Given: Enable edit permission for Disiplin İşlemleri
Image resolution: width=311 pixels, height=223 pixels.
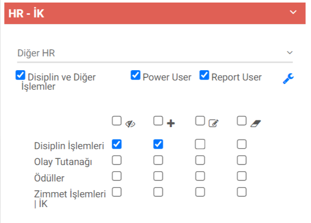Looking at the screenshot, I should coord(200,145).
